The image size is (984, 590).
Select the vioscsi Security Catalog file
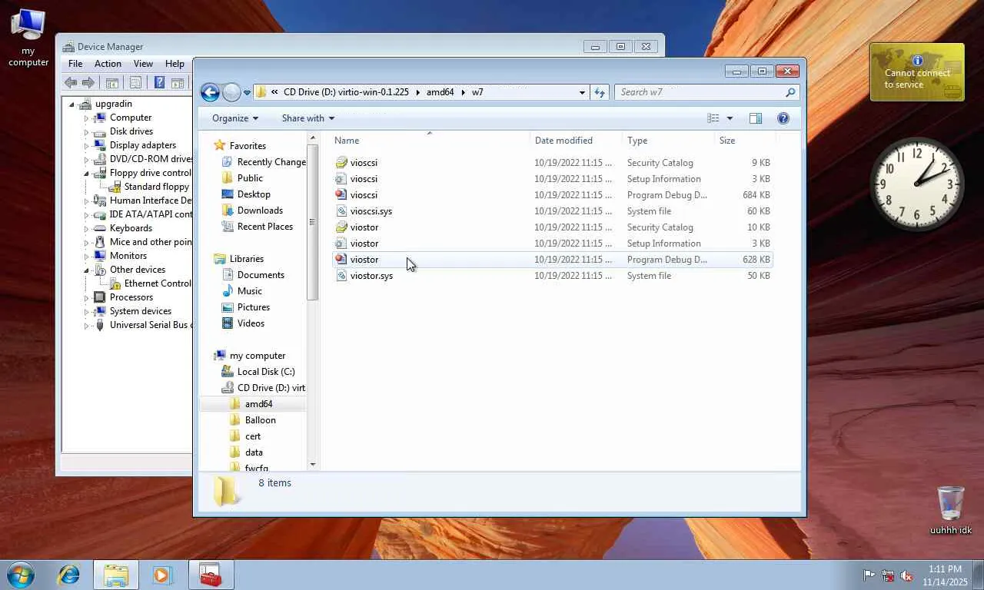553,163
